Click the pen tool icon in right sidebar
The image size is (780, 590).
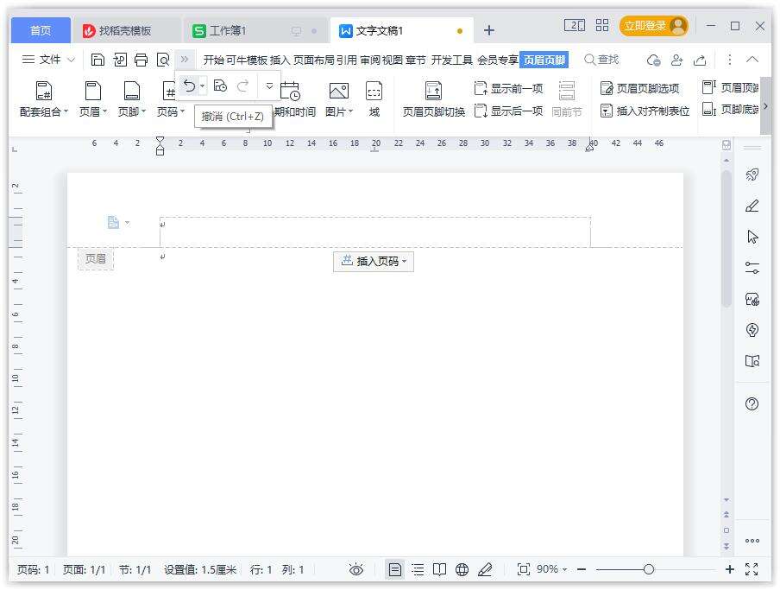point(752,206)
